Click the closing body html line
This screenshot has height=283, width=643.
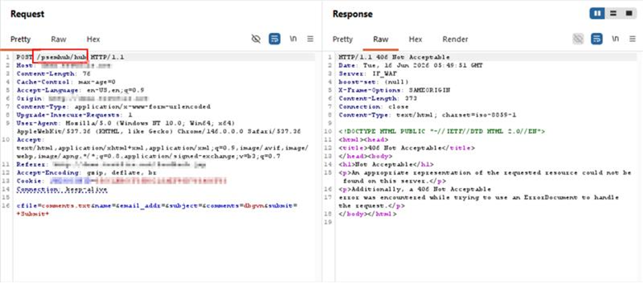click(x=368, y=214)
